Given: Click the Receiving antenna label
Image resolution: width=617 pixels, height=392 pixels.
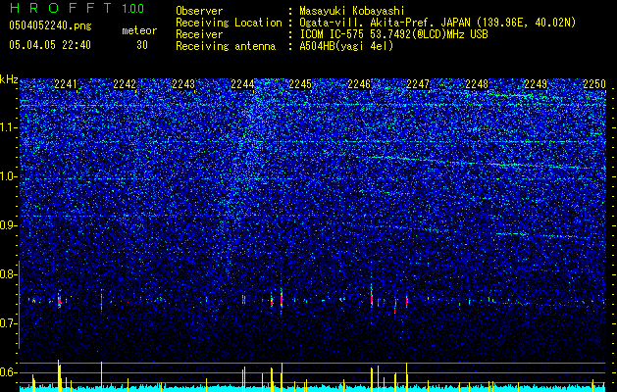Looking at the screenshot, I should [x=226, y=46].
